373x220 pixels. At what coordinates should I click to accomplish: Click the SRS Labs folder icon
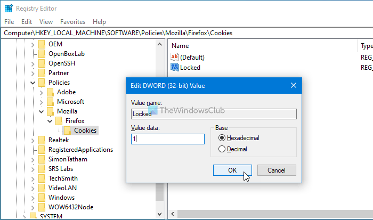[x=42, y=169]
